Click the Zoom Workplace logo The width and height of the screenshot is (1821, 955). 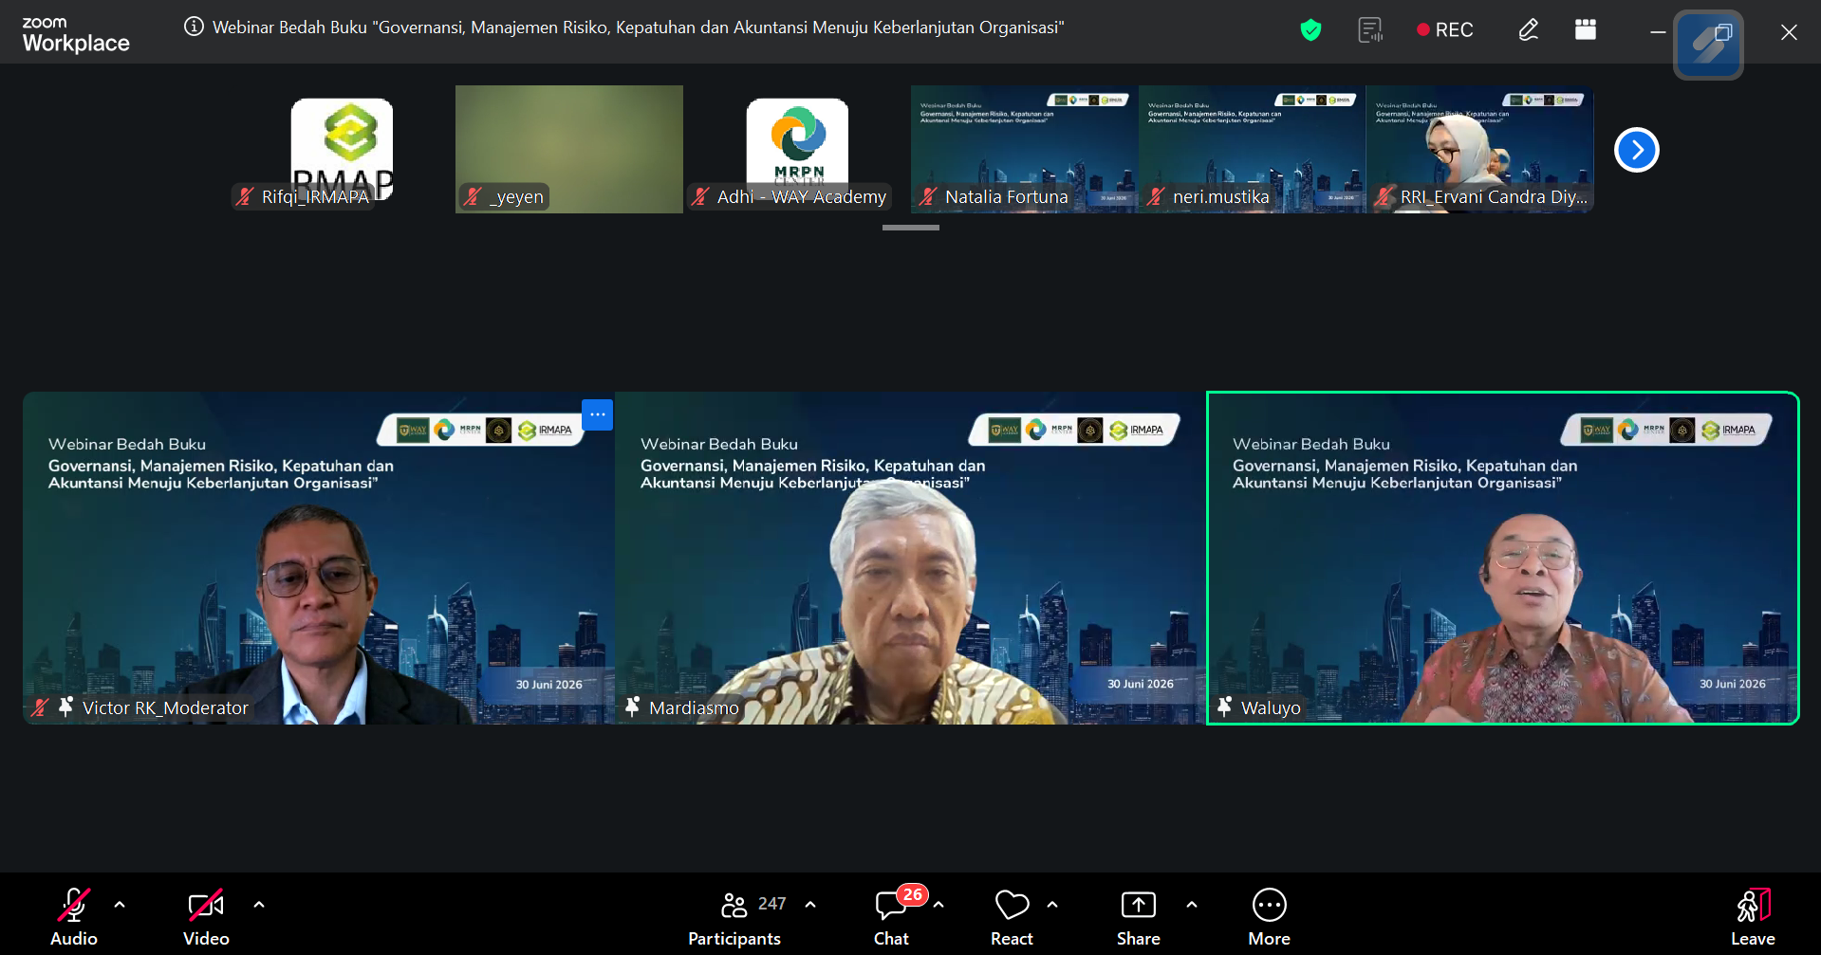[76, 35]
